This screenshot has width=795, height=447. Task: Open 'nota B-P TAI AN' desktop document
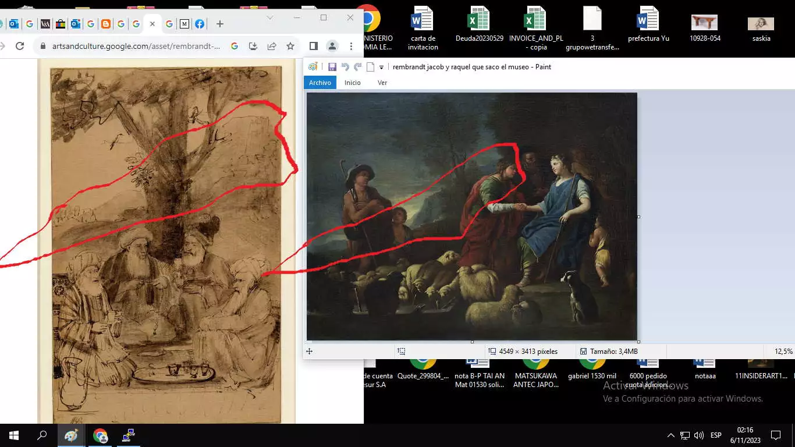pyautogui.click(x=480, y=374)
